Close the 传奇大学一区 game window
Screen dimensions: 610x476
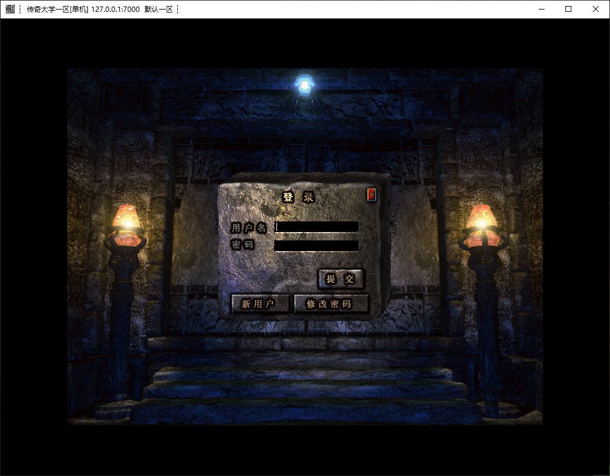pos(596,9)
